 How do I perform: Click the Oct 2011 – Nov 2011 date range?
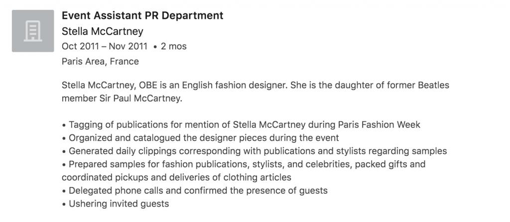pyautogui.click(x=105, y=46)
